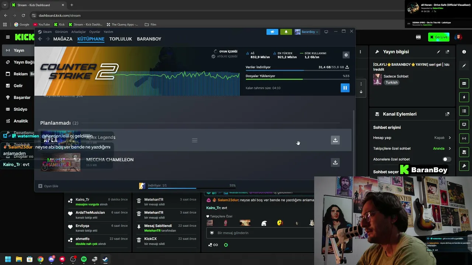Click the Dosyalar Yükleniyor progress bar
This screenshot has width=472, height=265.
tap(297, 79)
